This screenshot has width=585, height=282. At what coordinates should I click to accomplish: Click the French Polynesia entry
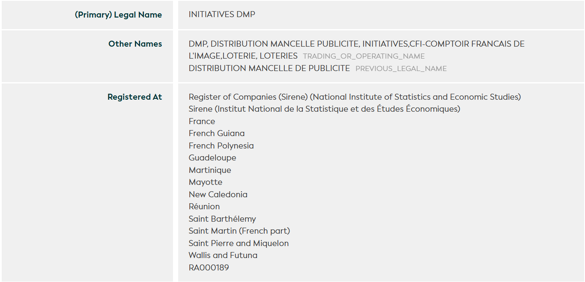221,145
